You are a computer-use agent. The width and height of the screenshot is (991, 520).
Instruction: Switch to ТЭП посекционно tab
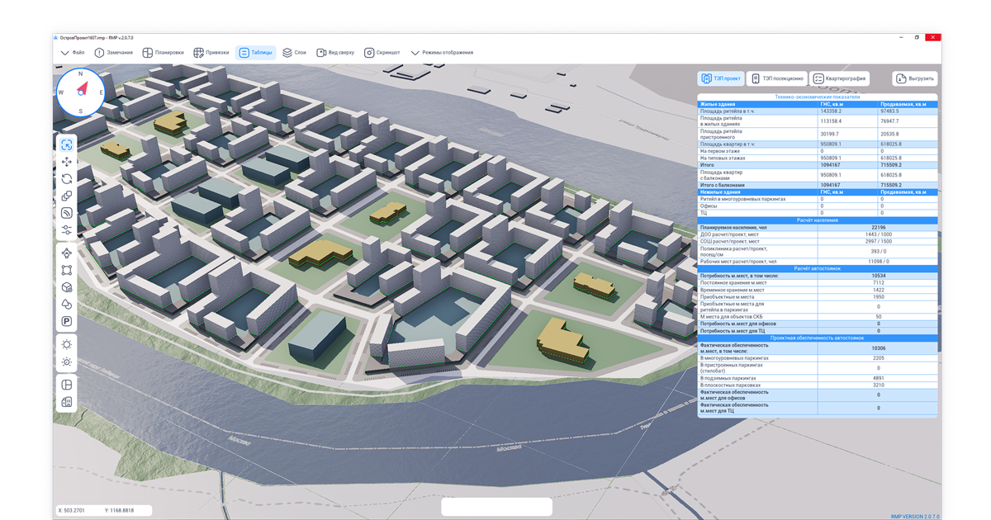pyautogui.click(x=776, y=78)
